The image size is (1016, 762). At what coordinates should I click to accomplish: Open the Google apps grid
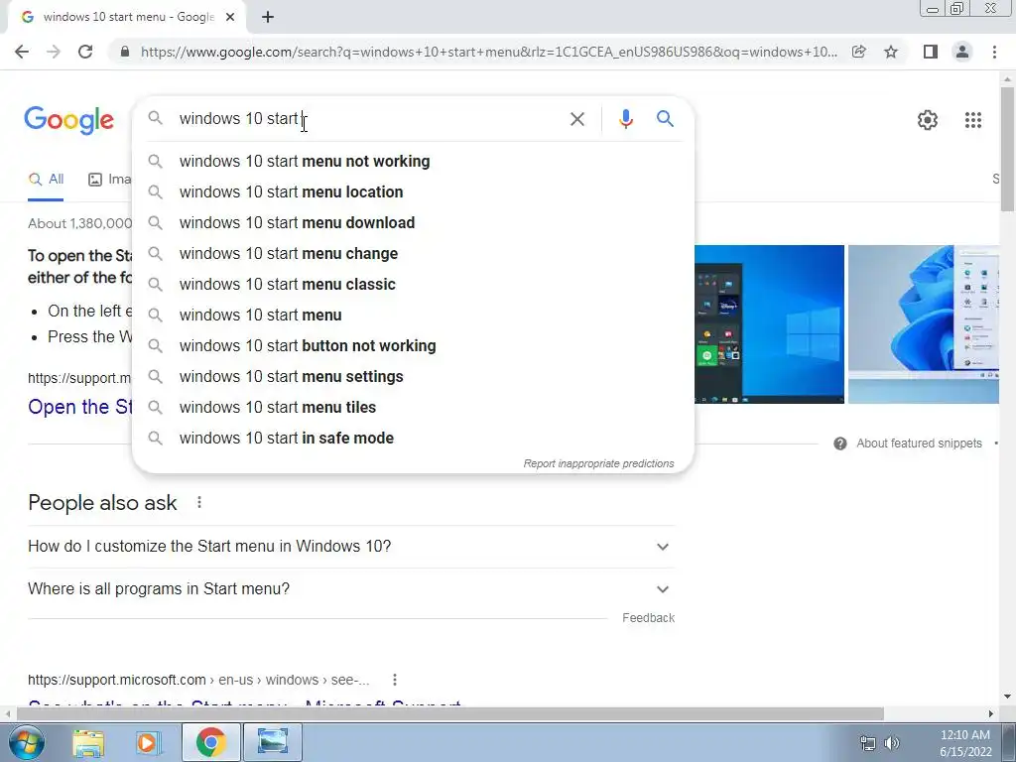click(972, 120)
